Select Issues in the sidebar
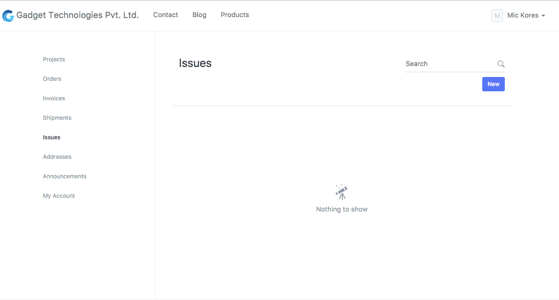Viewport: 559px width, 300px height. [x=51, y=137]
